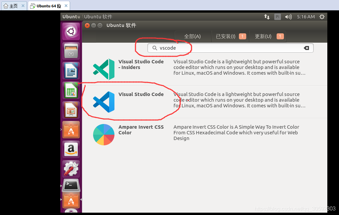Clear the vscode search field text
This screenshot has height=215, width=339.
point(306,48)
